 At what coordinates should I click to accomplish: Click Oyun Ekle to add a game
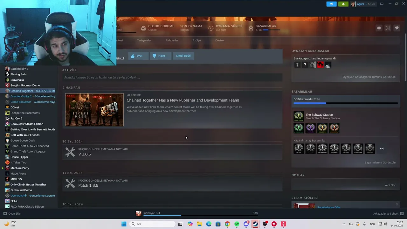click(x=12, y=214)
